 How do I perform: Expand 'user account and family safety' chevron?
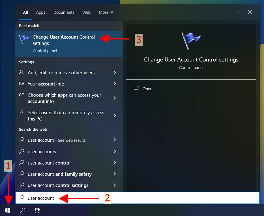[x=115, y=174]
